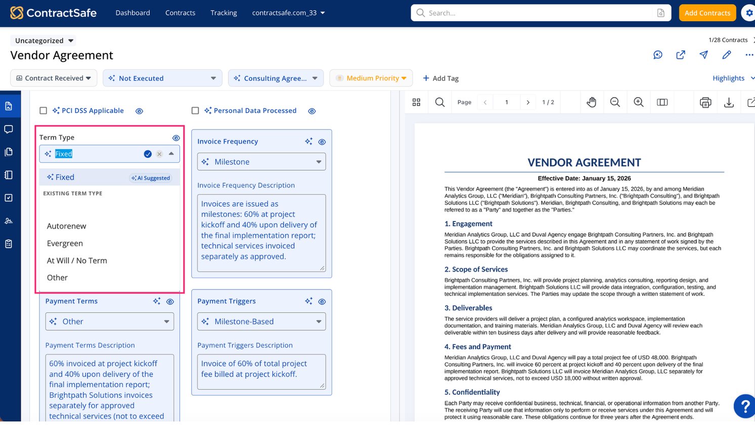Open the Invoice Frequency Milestone dropdown
Viewport: 755px width, 425px height.
261,162
